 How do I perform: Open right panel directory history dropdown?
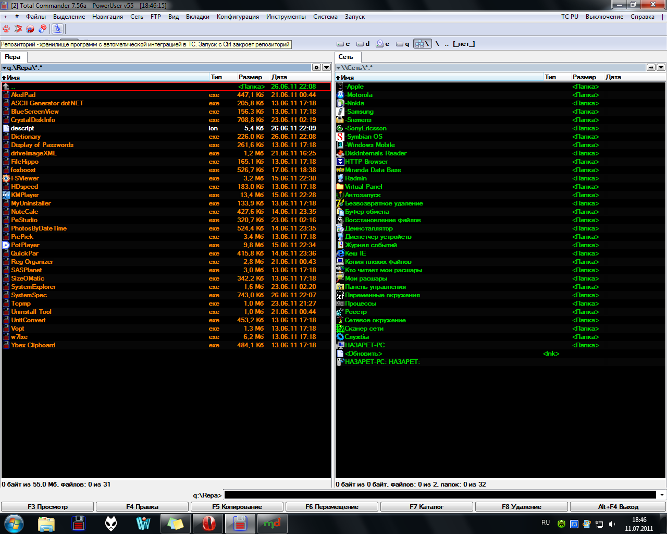pyautogui.click(x=661, y=67)
